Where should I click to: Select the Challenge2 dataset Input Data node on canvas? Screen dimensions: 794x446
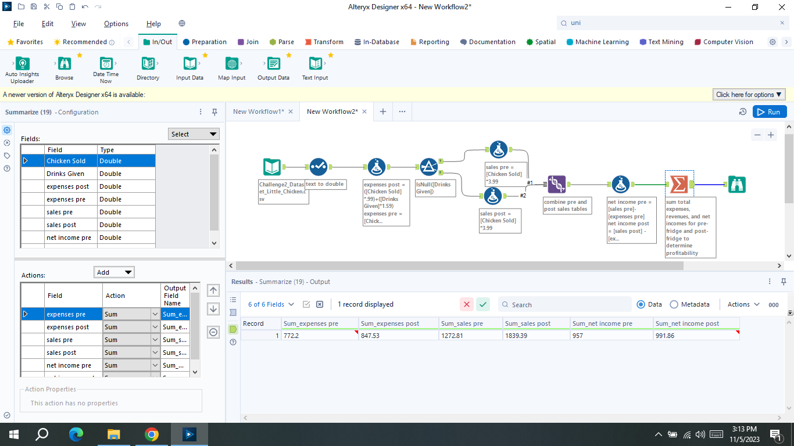[272, 167]
